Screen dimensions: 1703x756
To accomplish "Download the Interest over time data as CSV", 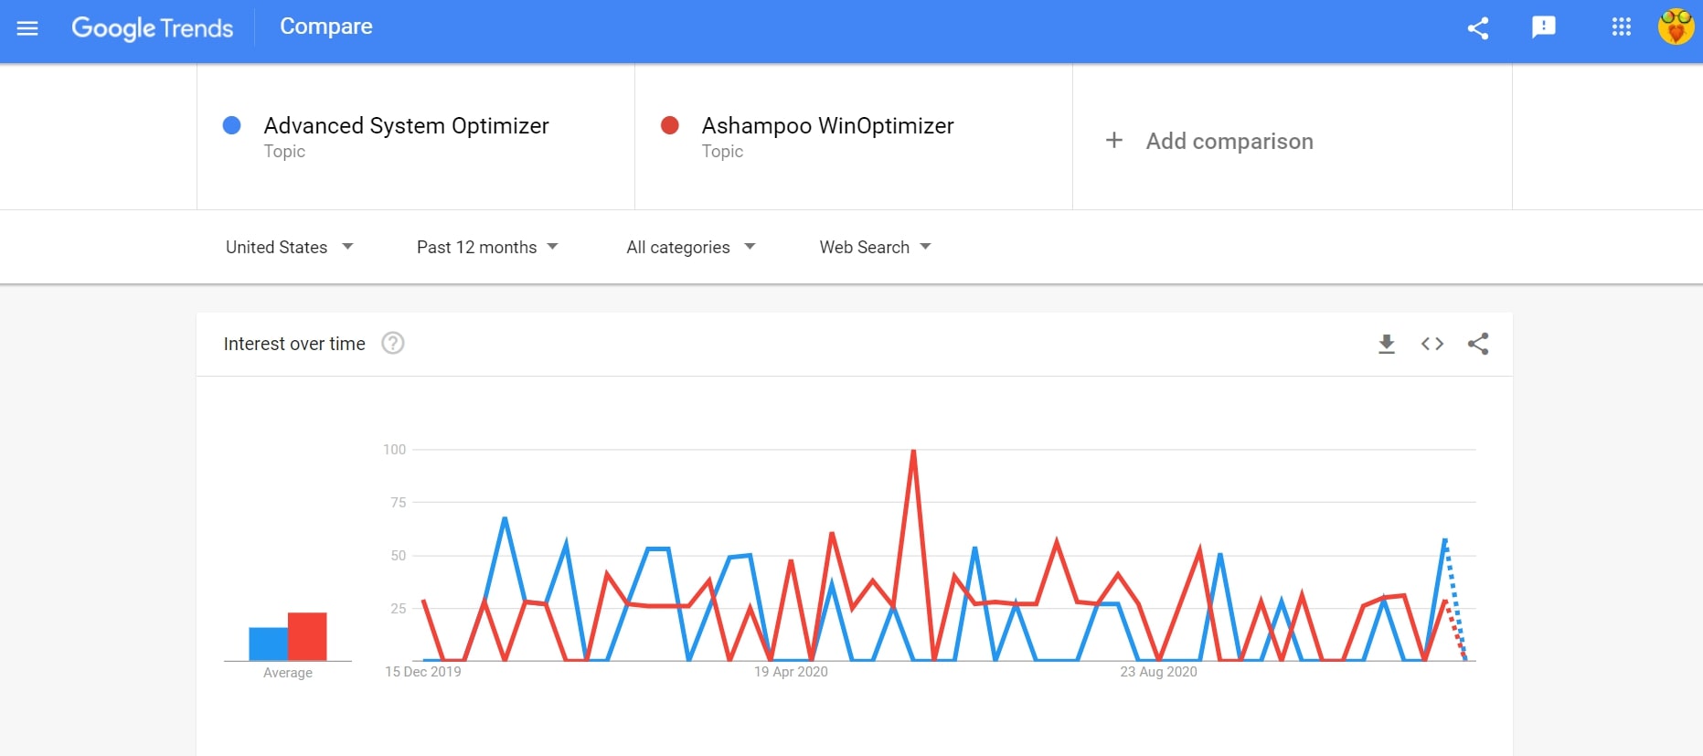I will point(1387,344).
